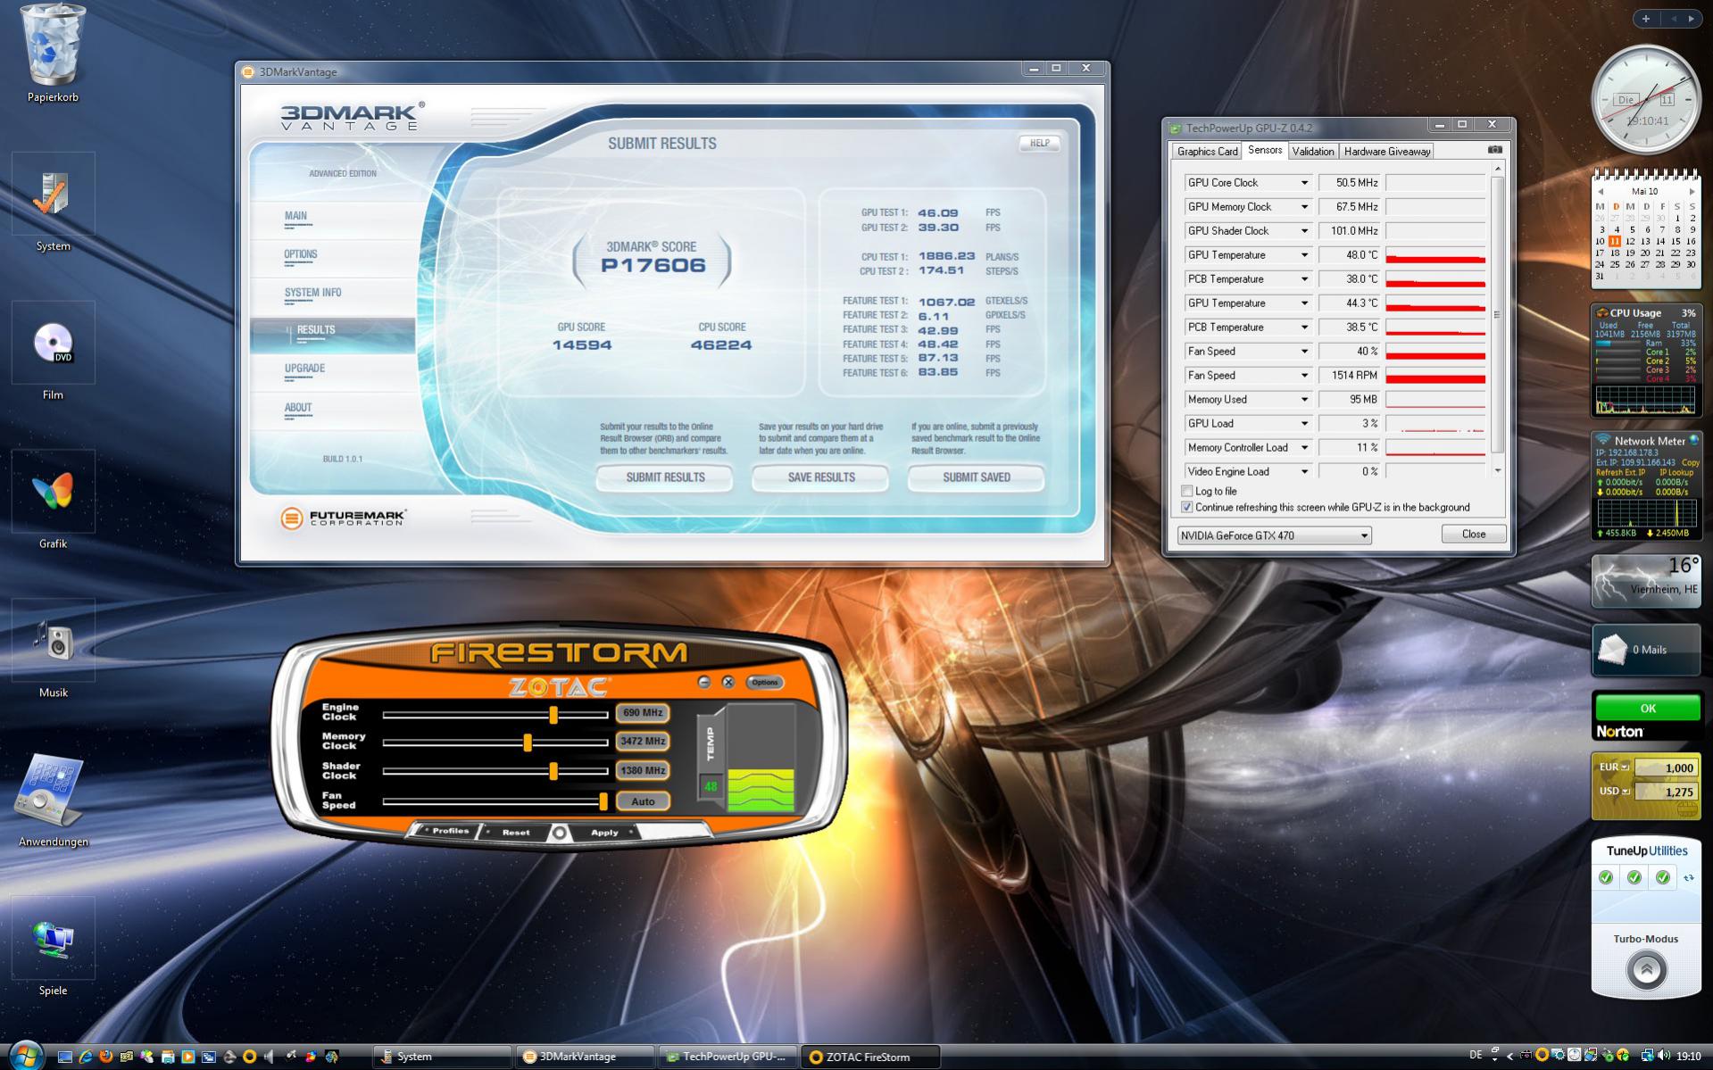The width and height of the screenshot is (1713, 1070).
Task: Click the add gadget plus icon in sidebar
Action: pos(1646,18)
